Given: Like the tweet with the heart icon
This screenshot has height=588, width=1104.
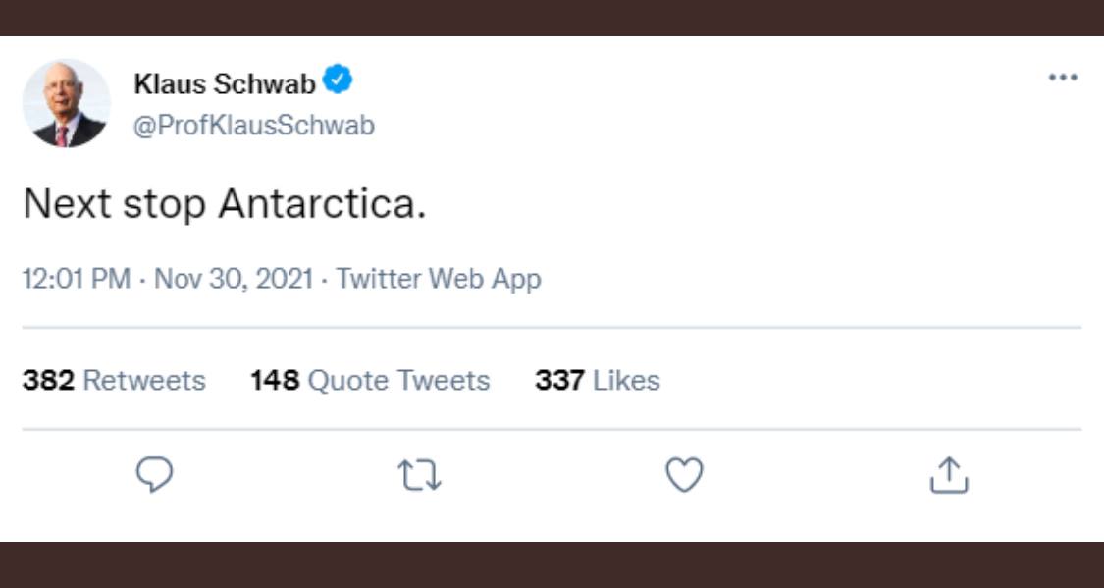Looking at the screenshot, I should pyautogui.click(x=684, y=476).
